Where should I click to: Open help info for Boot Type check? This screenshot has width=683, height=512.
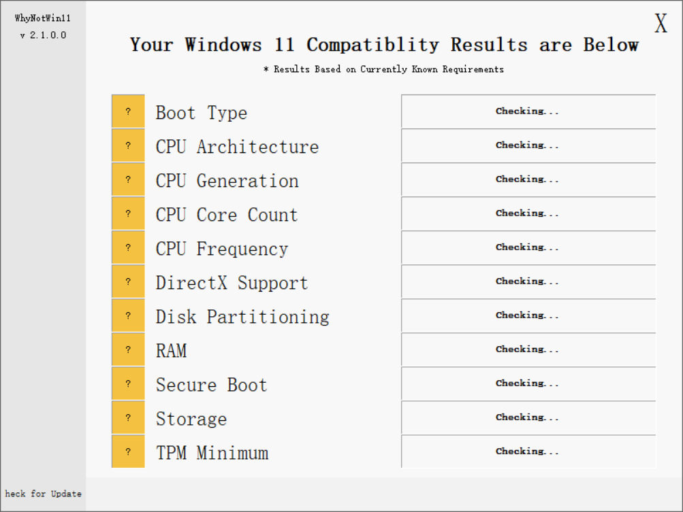point(128,111)
